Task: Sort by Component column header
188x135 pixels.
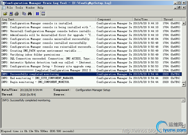Action: point(114,19)
